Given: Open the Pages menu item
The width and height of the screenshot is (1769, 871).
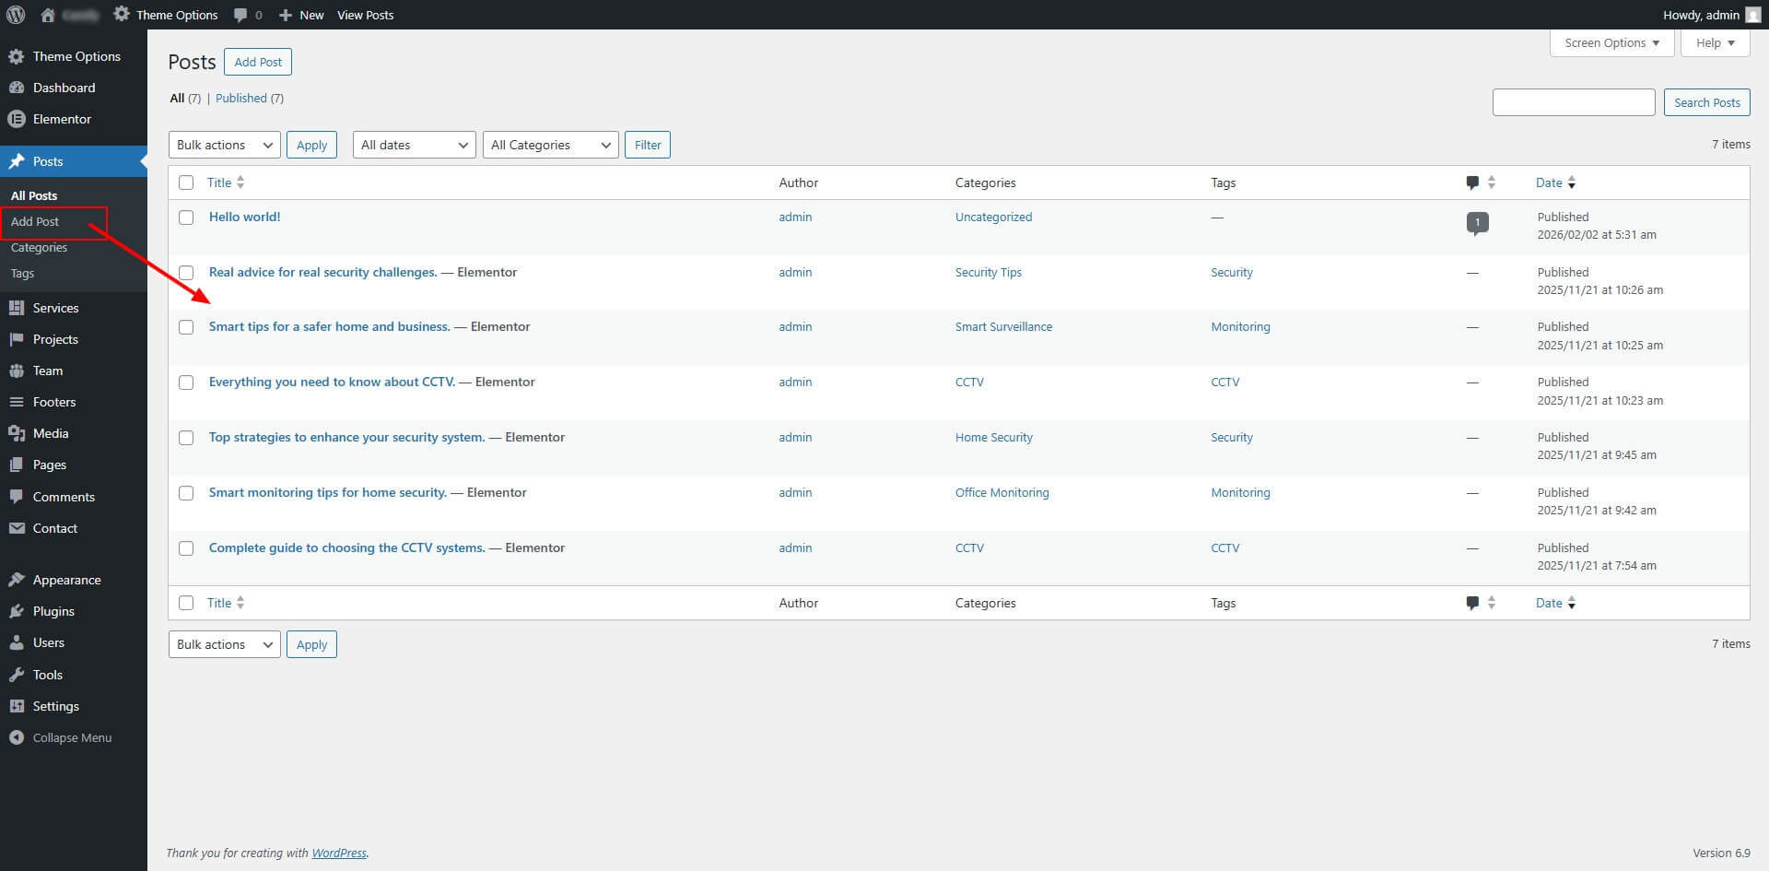Looking at the screenshot, I should [x=50, y=465].
